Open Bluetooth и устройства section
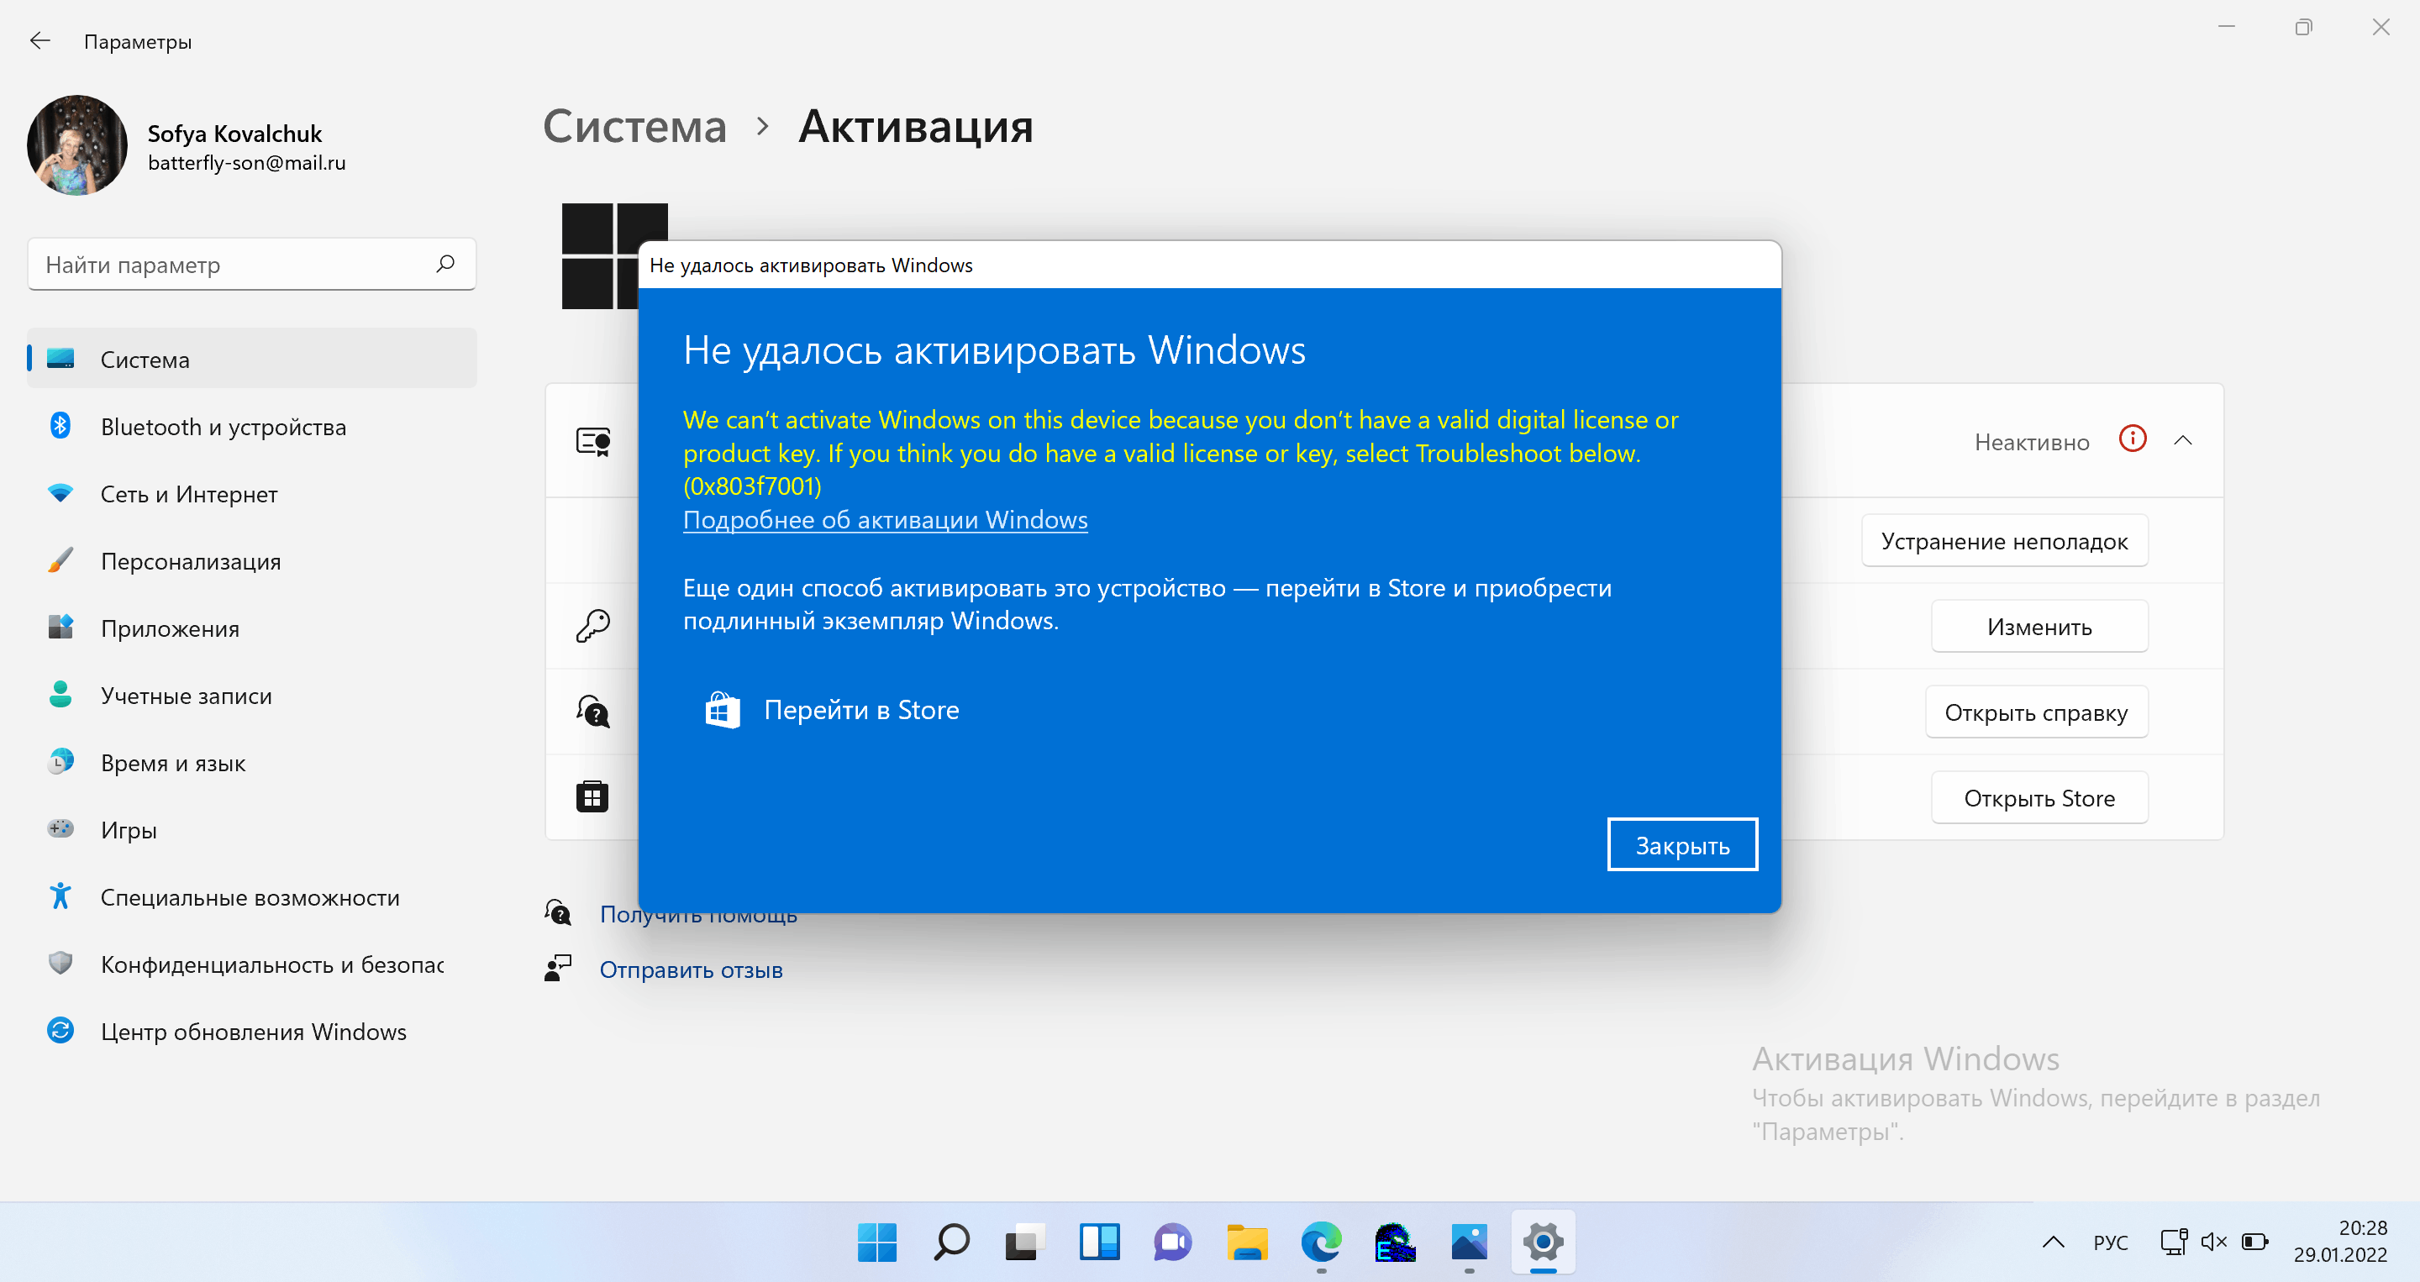Image resolution: width=2420 pixels, height=1282 pixels. click(252, 427)
